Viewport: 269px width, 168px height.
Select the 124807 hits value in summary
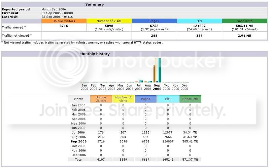coord(199,26)
